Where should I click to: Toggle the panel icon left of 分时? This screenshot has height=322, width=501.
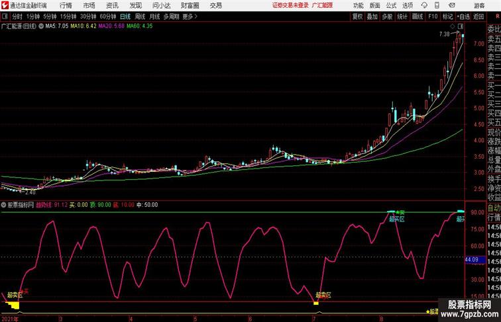pyautogui.click(x=5, y=17)
